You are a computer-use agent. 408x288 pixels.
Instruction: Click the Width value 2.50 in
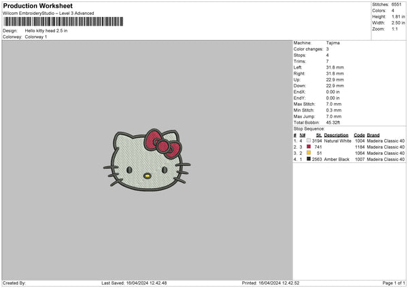[398, 23]
